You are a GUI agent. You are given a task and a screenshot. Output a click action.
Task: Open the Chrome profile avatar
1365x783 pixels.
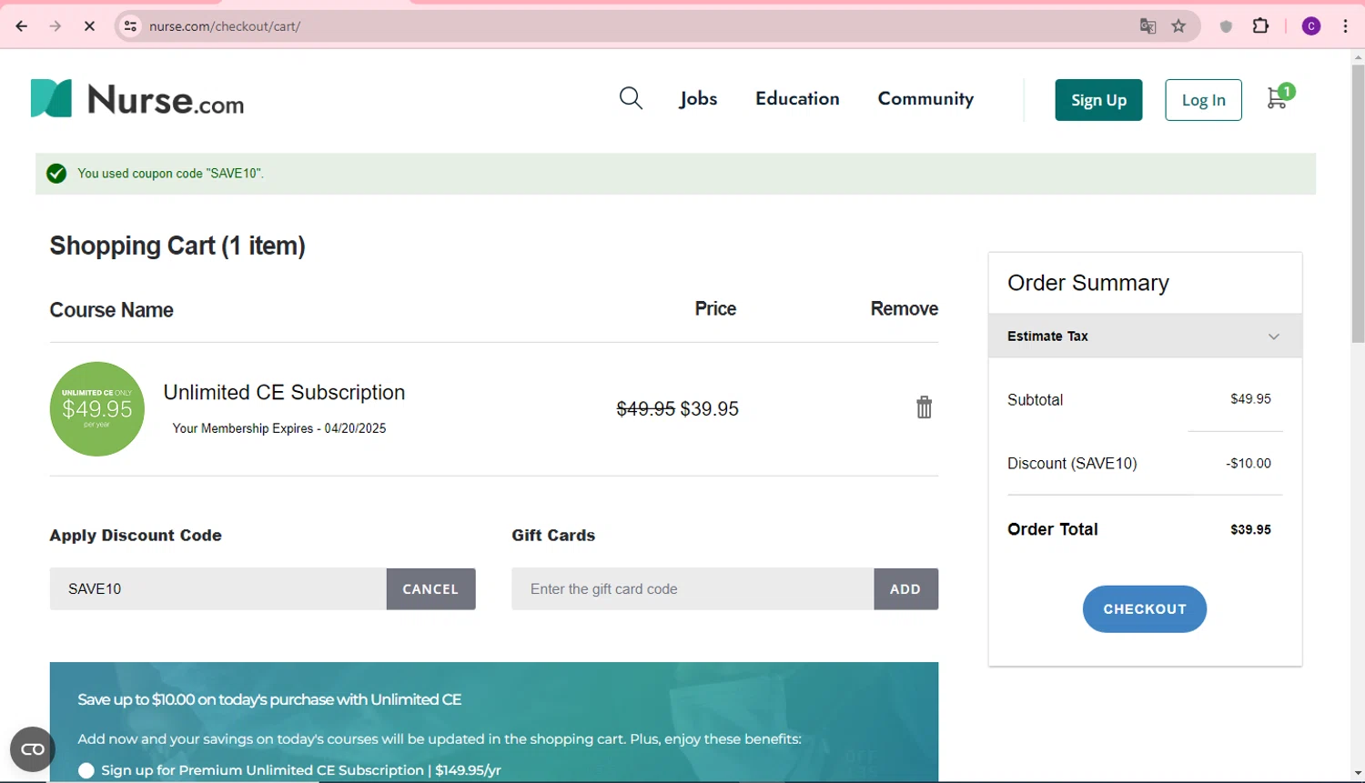(1311, 26)
